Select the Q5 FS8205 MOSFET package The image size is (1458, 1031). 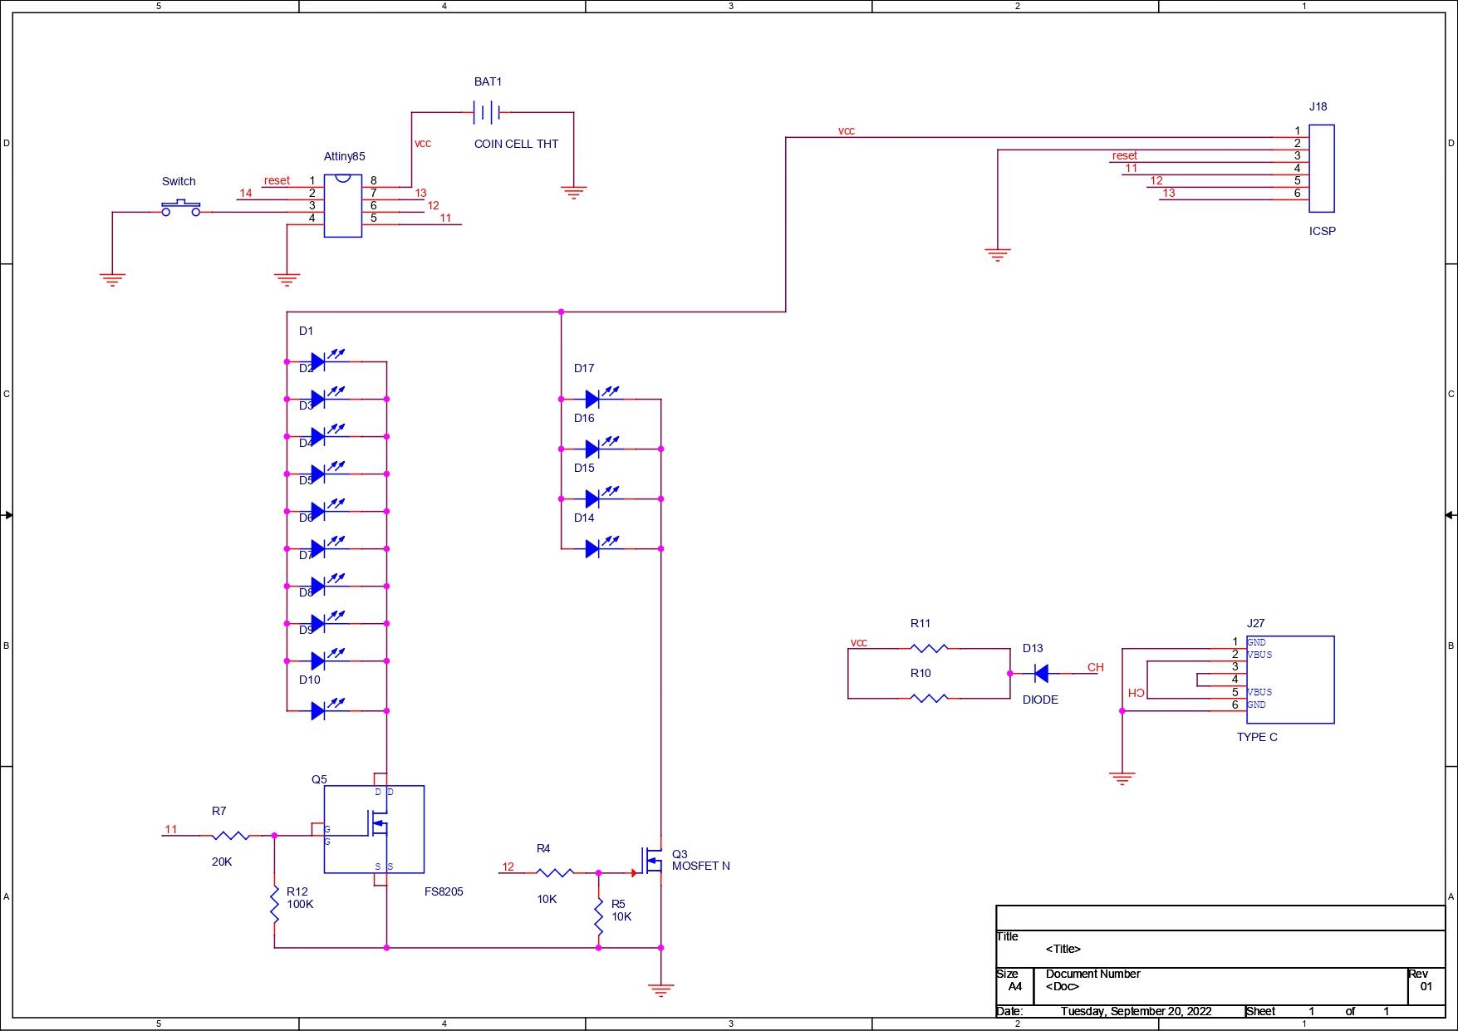pos(374,829)
